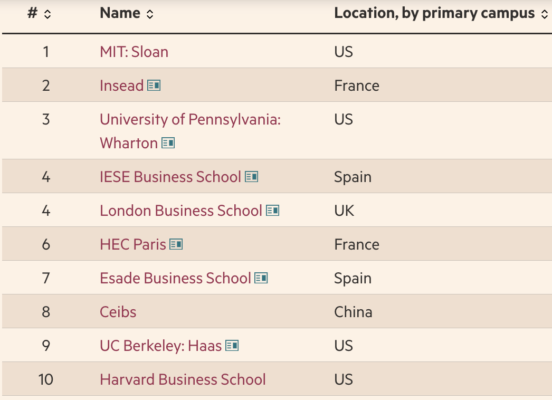Go to the London Business School link
The width and height of the screenshot is (552, 400).
(x=180, y=211)
